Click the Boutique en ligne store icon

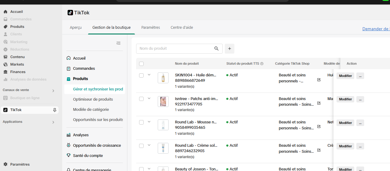coord(5,98)
